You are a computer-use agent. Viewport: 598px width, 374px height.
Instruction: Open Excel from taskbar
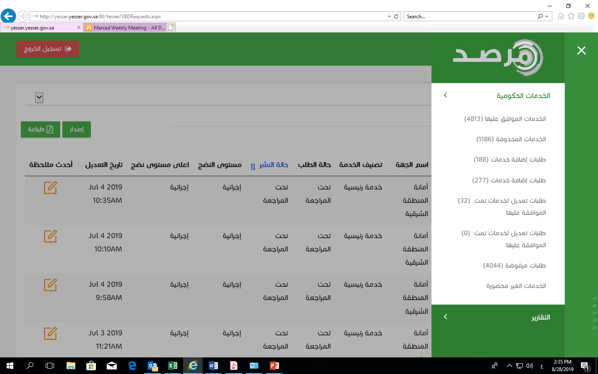tap(173, 366)
